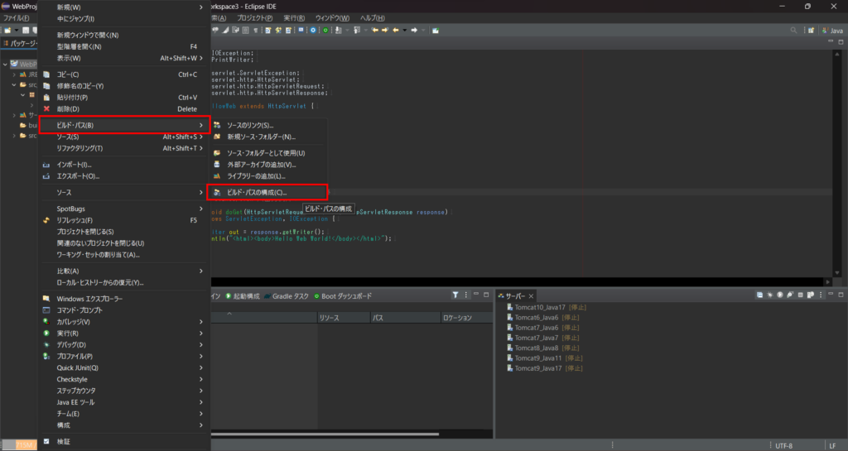Screen dimensions: 848x451
Task: Open the ウィンドウ(W) menu in menu bar
Action: pos(331,17)
